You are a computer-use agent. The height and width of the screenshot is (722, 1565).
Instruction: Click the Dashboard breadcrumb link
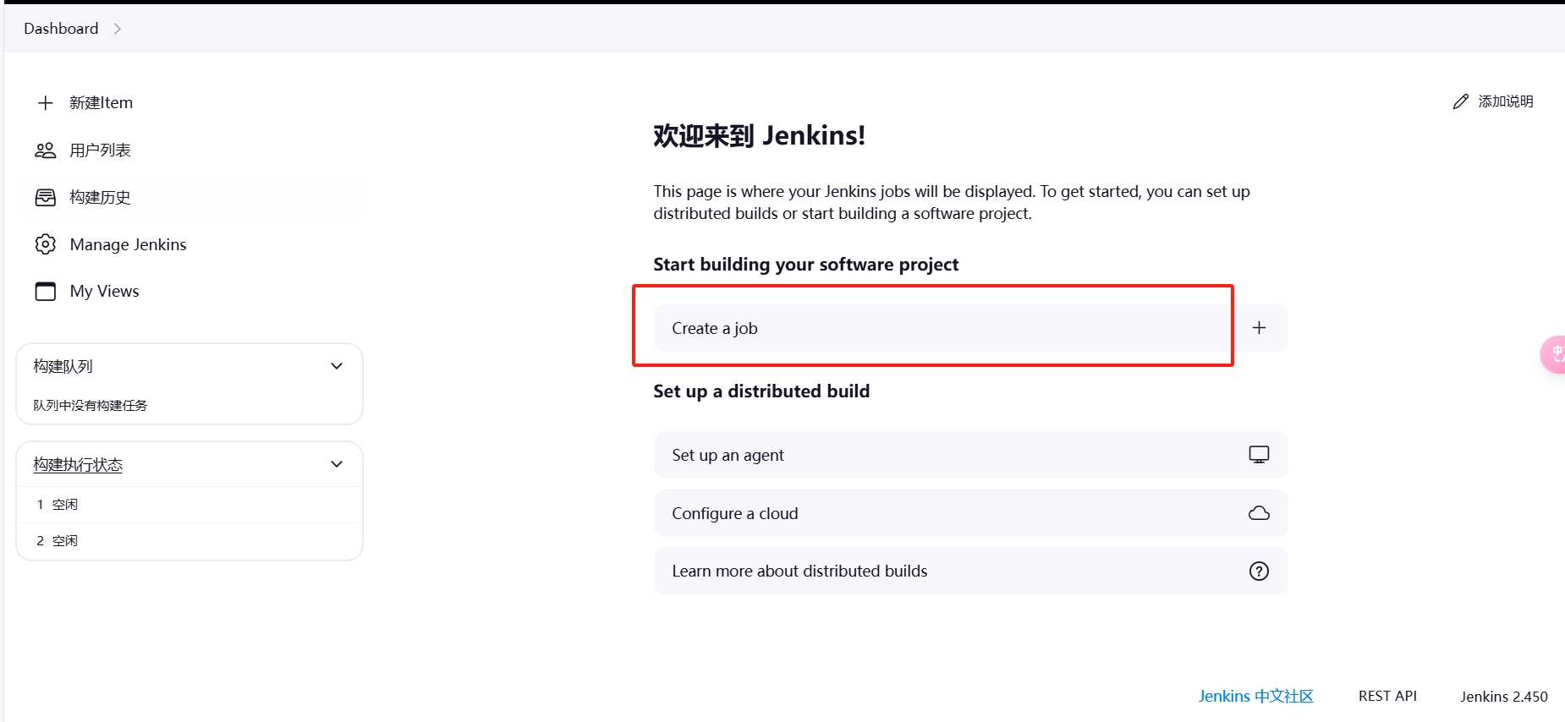coord(61,29)
